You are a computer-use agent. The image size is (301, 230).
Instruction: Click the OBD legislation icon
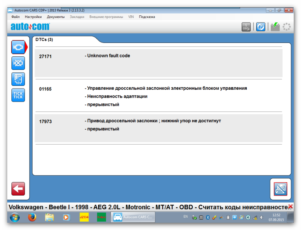[x=246, y=27]
